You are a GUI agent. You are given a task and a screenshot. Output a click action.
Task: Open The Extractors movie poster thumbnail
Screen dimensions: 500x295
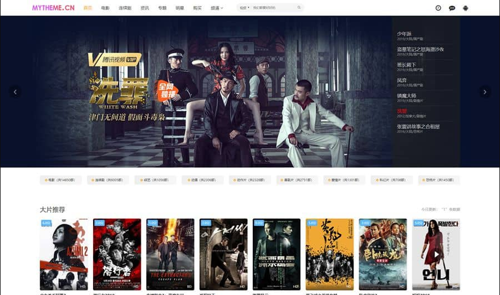click(x=170, y=254)
